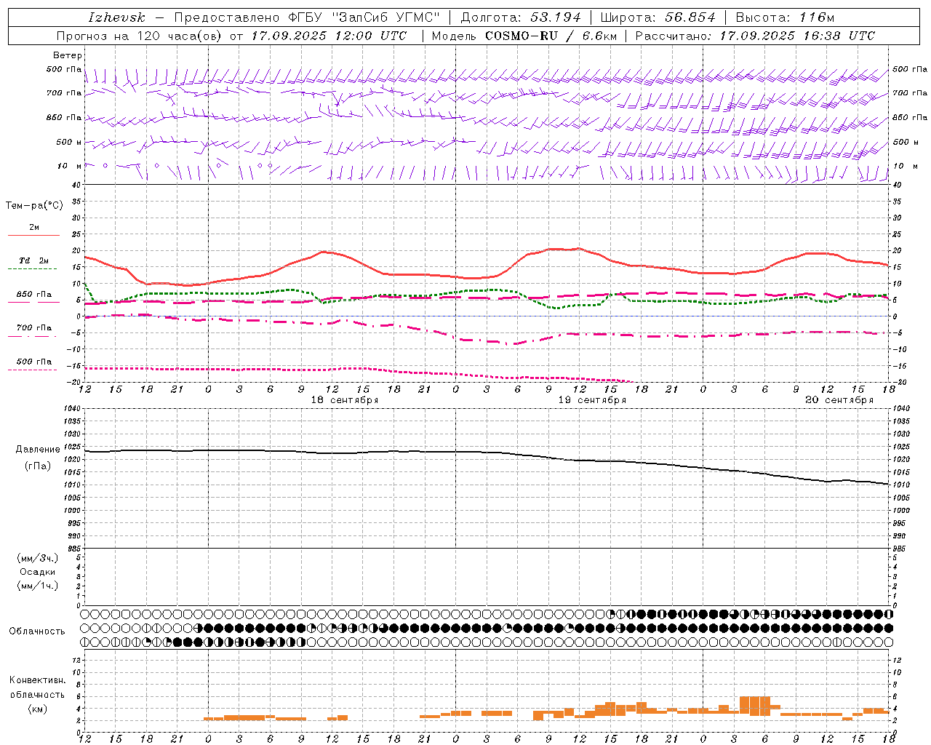Click the 'Td 2м' dew point legend entry
931x745 pixels.
tap(34, 260)
